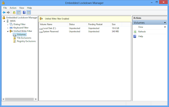The width and height of the screenshot is (169, 107).
Task: Select Dialog Filter in the tree
Action: (x=20, y=24)
